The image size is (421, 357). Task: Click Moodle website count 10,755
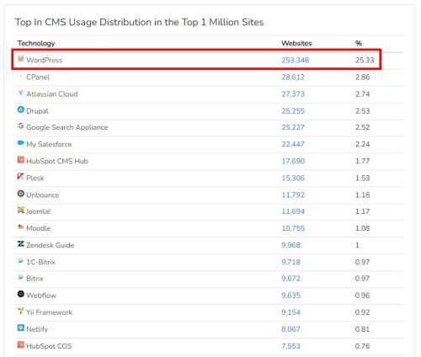pyautogui.click(x=293, y=228)
